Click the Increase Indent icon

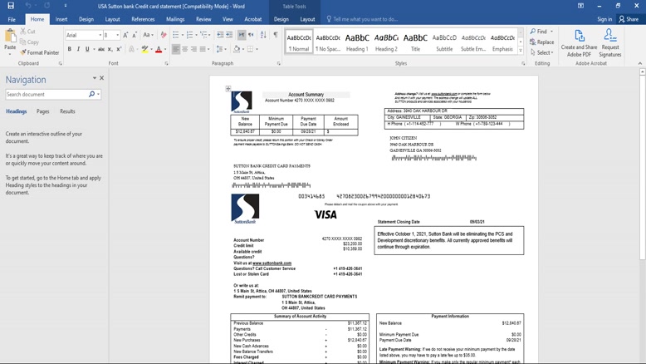230,35
